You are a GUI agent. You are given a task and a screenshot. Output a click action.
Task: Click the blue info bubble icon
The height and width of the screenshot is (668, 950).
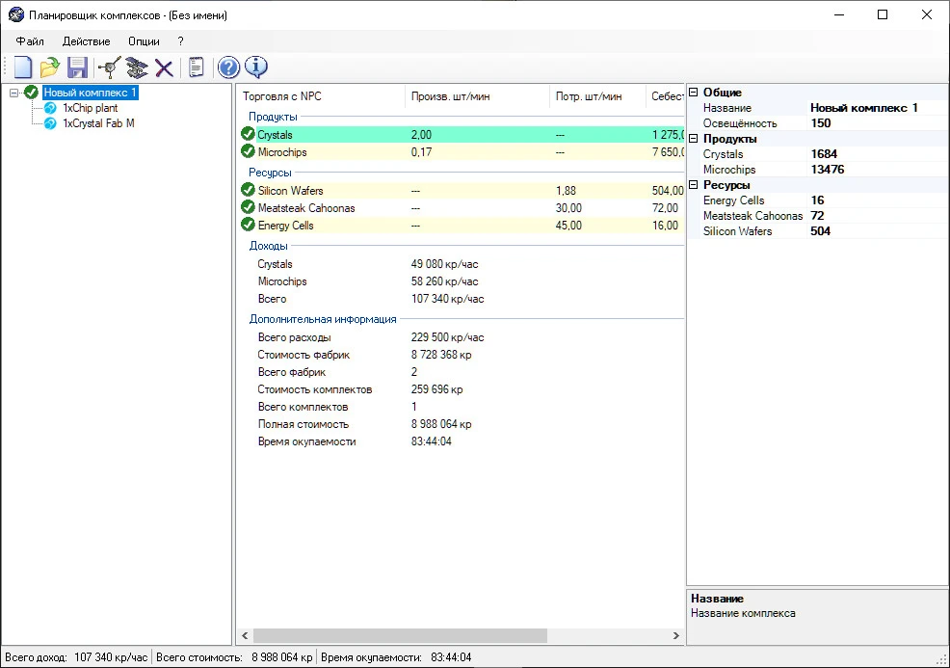click(255, 67)
